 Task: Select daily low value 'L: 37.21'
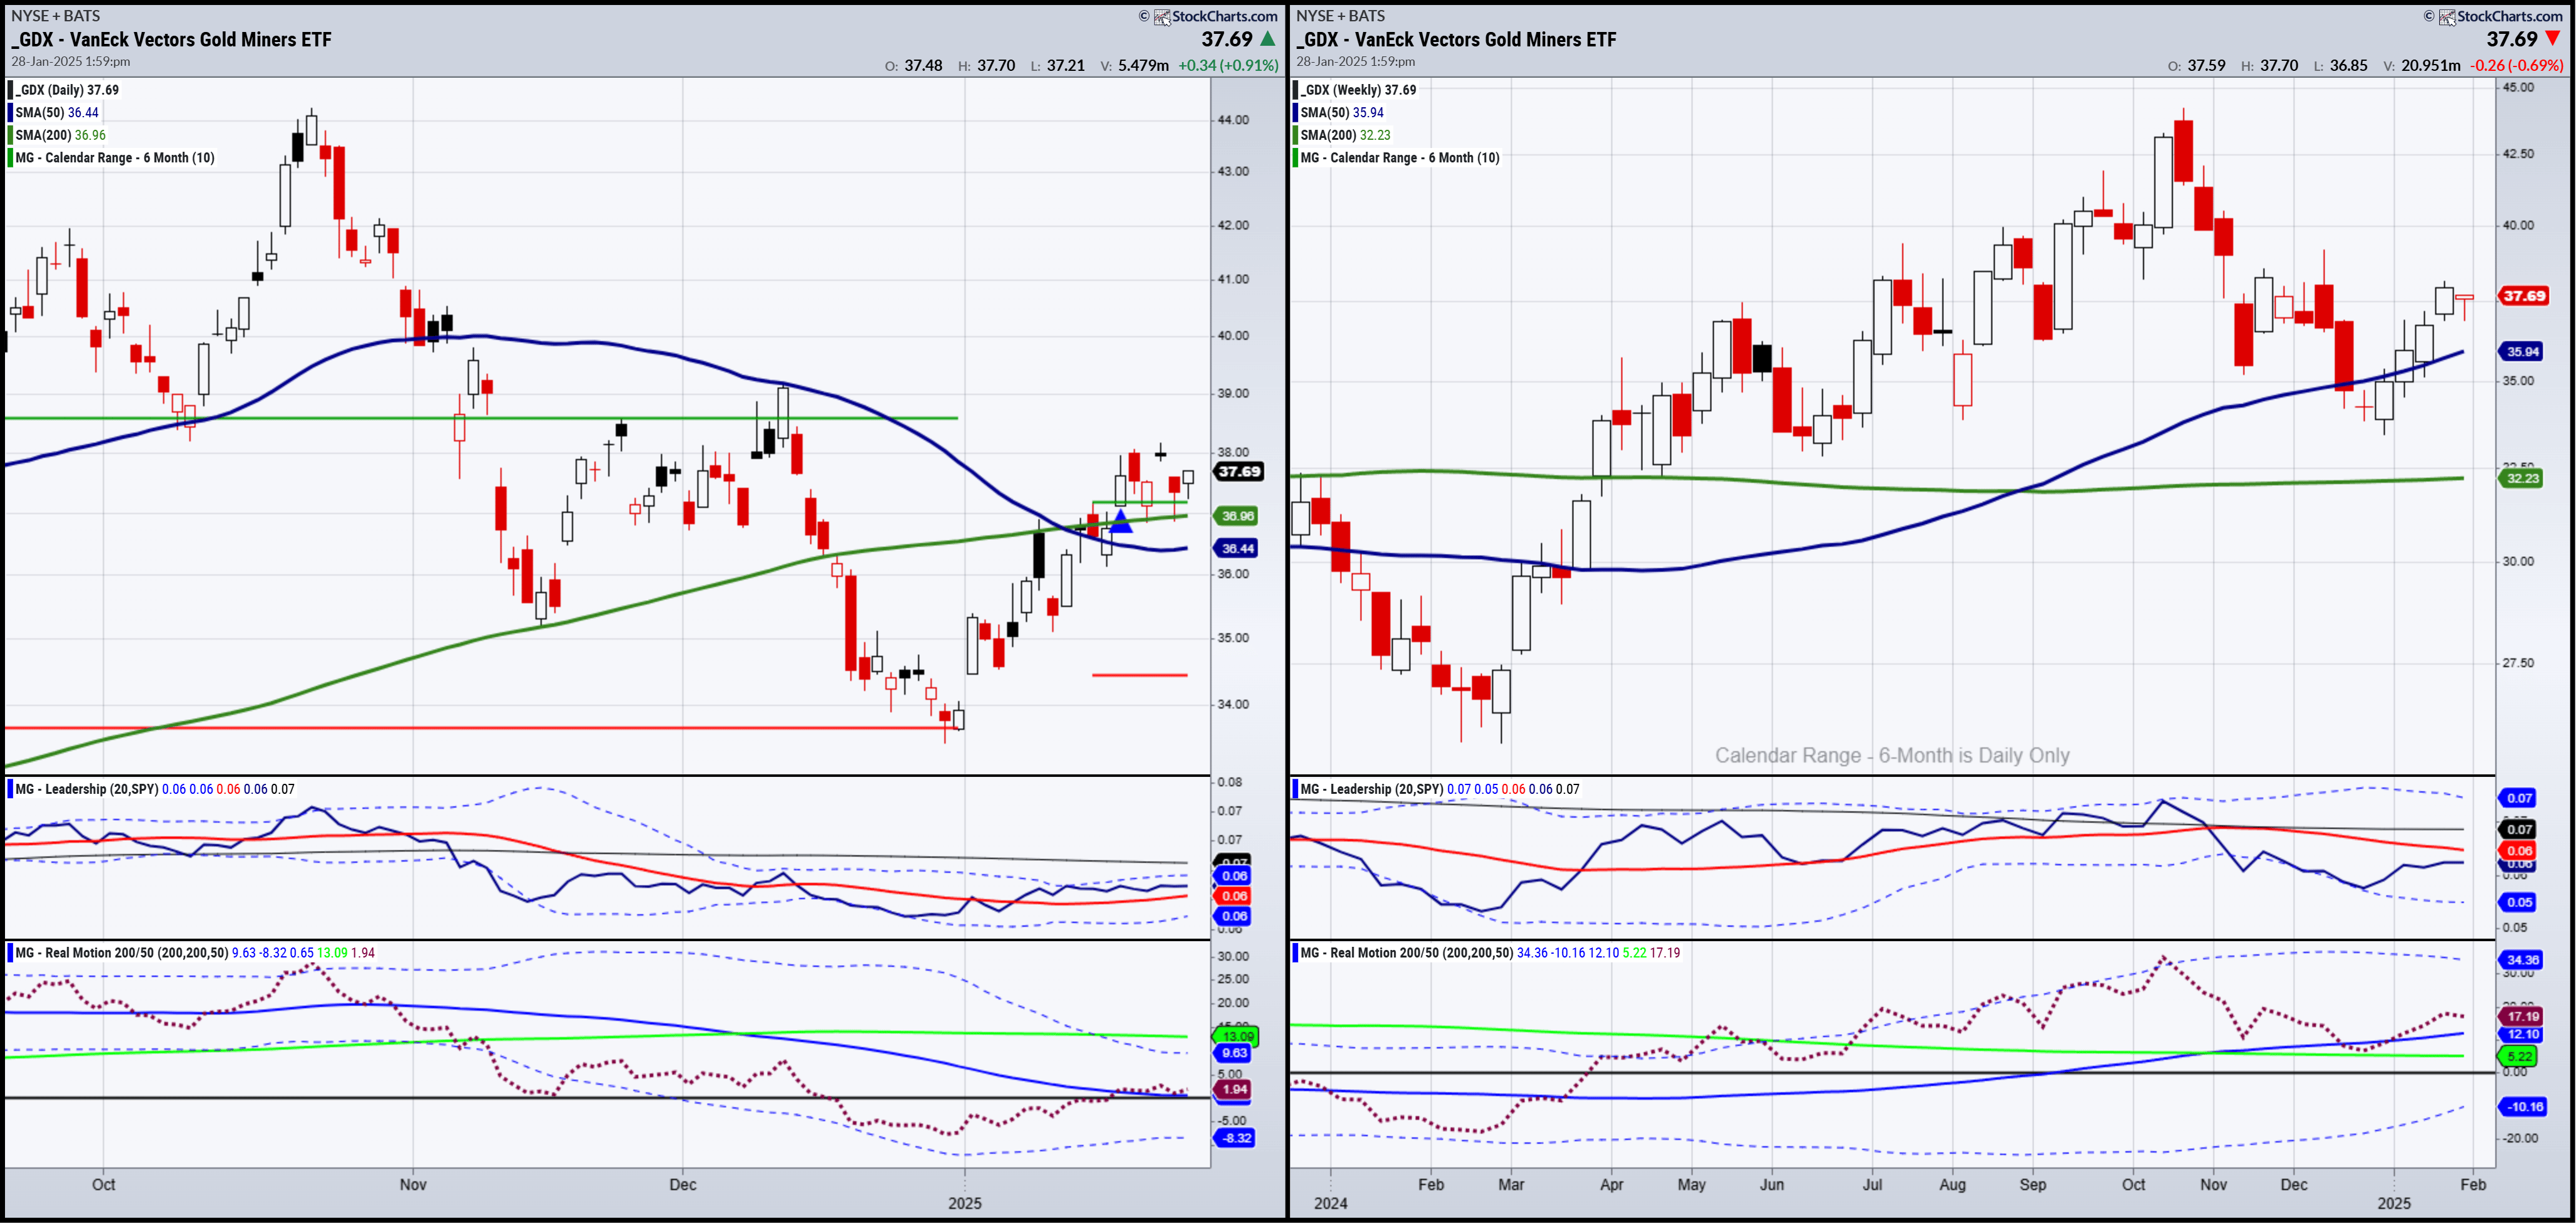[x=1057, y=65]
